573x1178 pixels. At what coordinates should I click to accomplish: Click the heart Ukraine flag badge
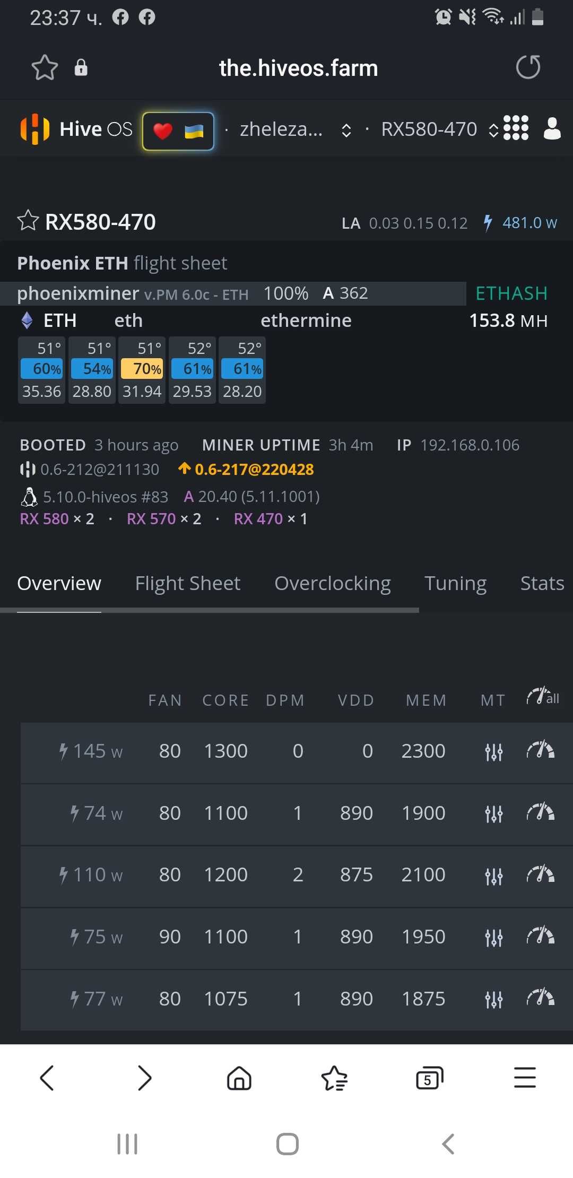178,131
